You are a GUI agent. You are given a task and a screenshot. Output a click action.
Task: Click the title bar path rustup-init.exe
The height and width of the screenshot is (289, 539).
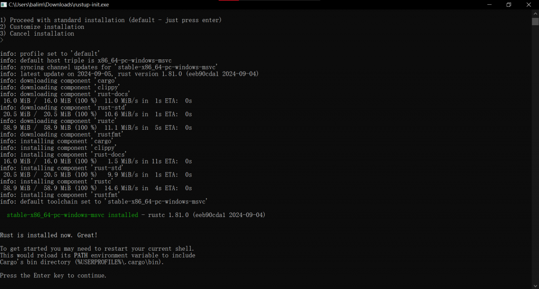pos(59,5)
